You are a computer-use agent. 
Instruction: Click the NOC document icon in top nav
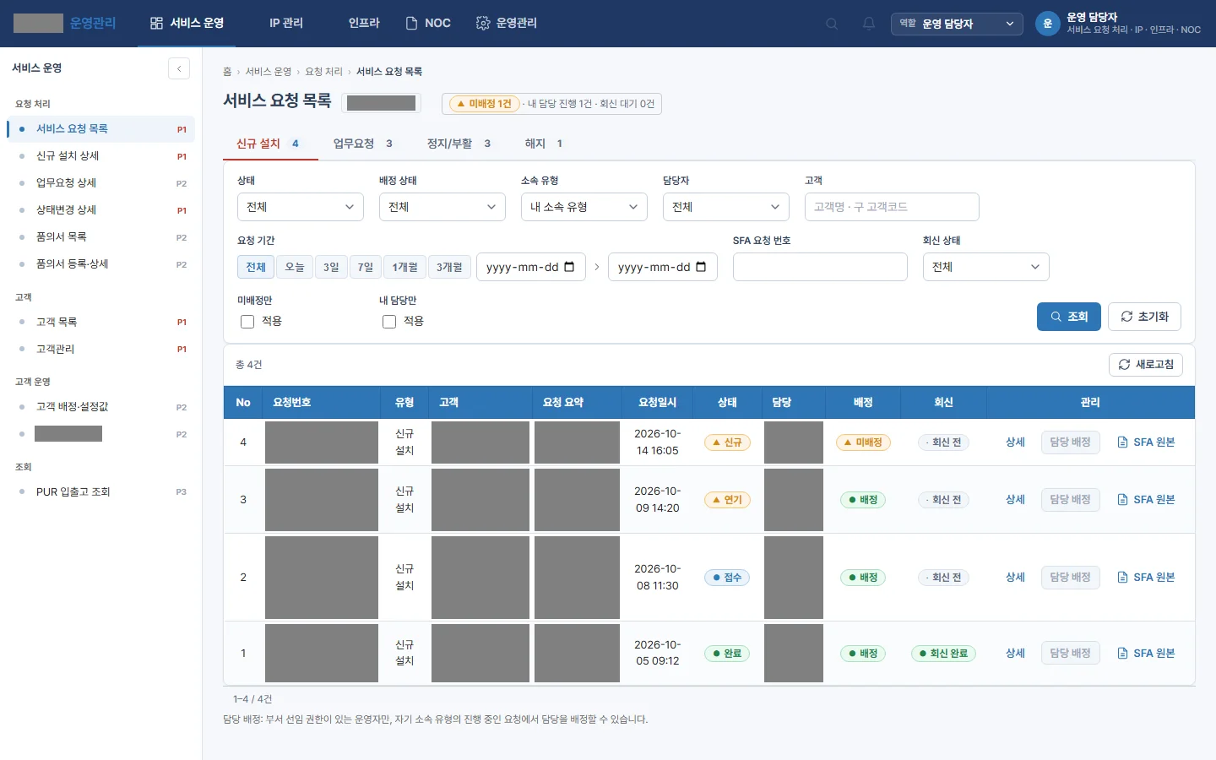[x=412, y=24]
